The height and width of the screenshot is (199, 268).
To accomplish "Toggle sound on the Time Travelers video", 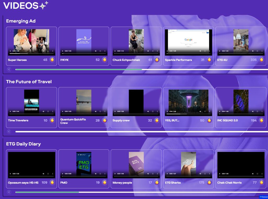I will point(43,112).
